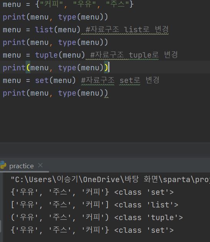210x242 pixels.
Task: Click the comment '#자료구조 set로 변경'
Action: coord(120,80)
